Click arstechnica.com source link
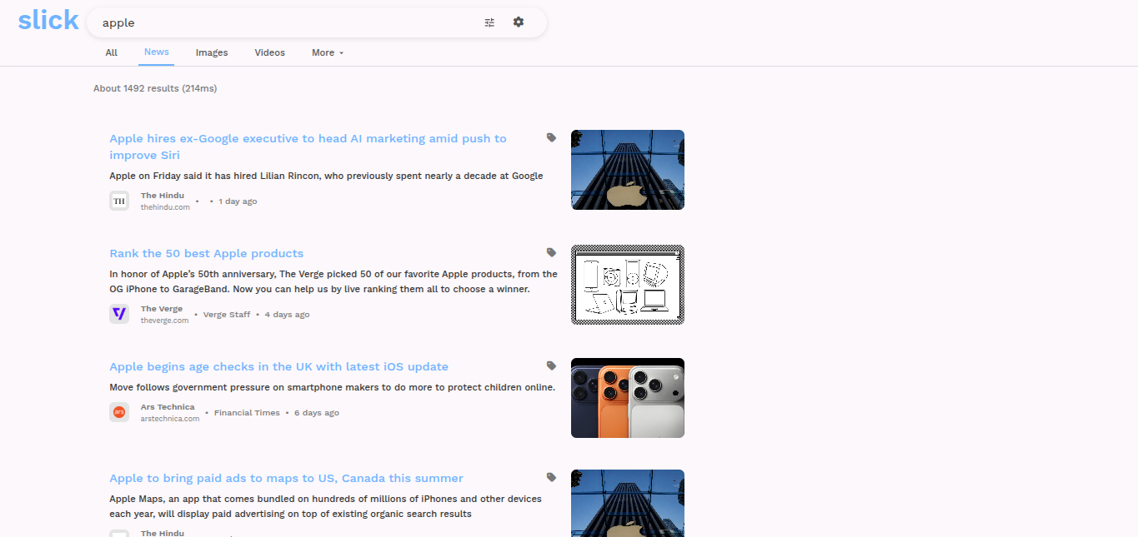 click(170, 418)
